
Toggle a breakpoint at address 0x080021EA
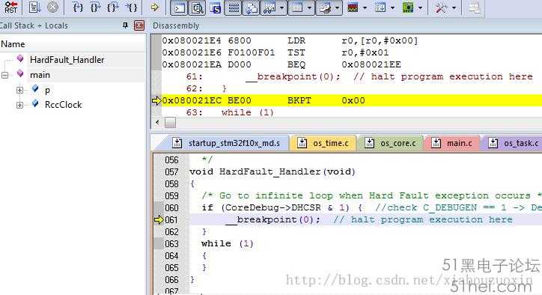tap(156, 64)
